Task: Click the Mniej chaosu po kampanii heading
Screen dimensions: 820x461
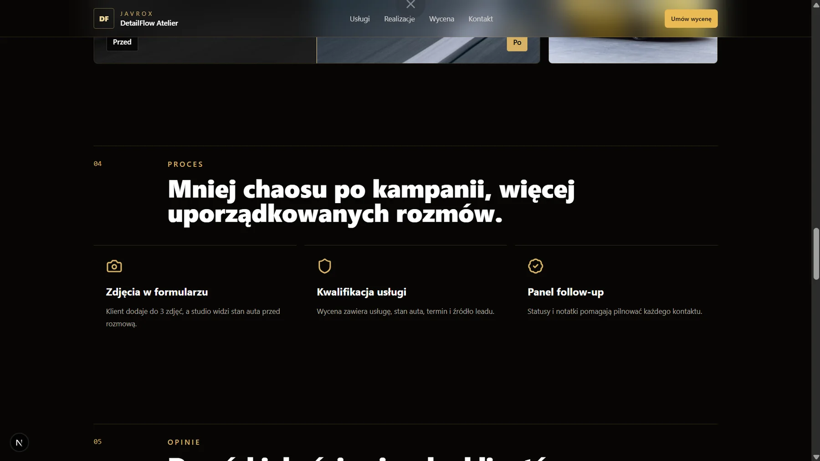Action: (371, 201)
